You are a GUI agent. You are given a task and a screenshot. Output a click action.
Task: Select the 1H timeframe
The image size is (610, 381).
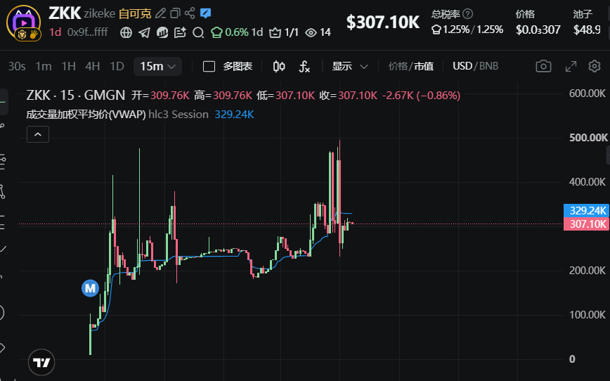coord(68,67)
